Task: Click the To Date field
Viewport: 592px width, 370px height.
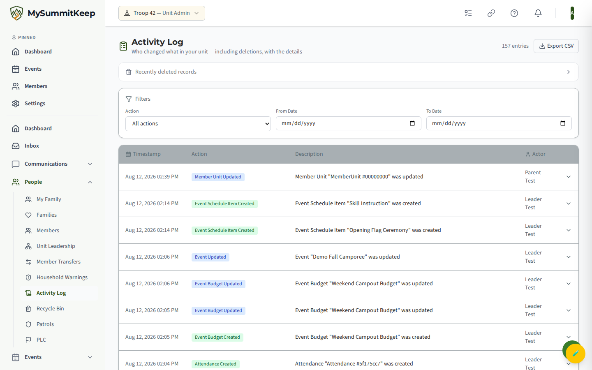Action: (499, 123)
